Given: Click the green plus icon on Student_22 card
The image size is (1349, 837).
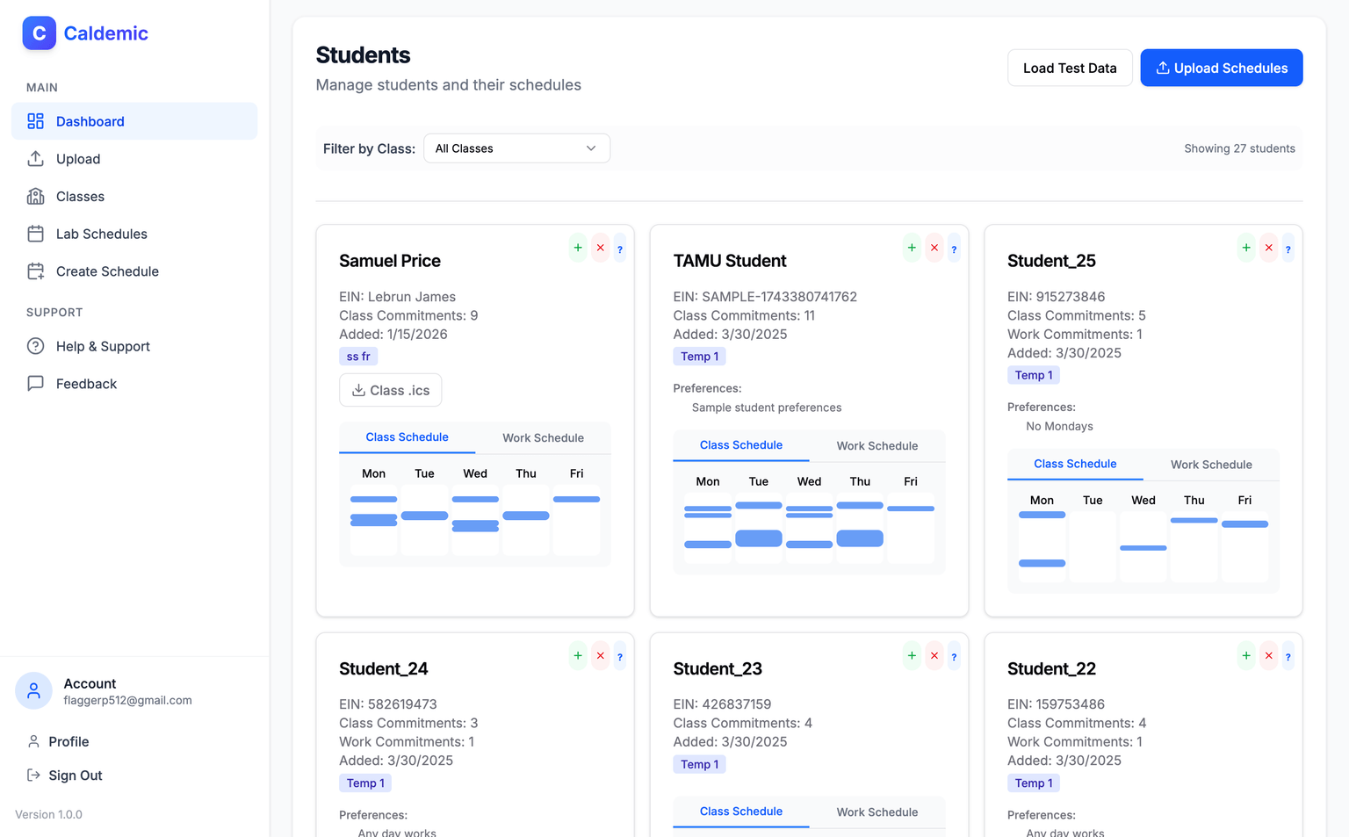Looking at the screenshot, I should coord(1246,655).
